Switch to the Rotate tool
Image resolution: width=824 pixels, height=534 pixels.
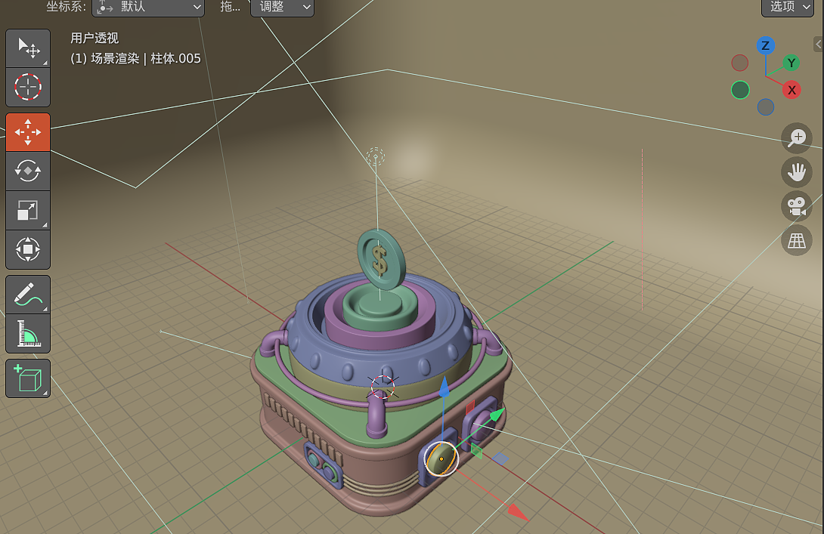pyautogui.click(x=27, y=171)
